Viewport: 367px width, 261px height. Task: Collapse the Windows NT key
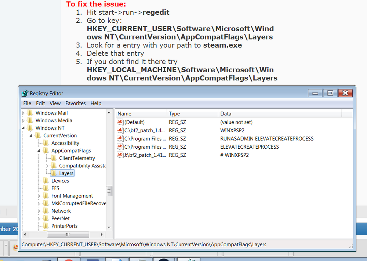(23, 128)
